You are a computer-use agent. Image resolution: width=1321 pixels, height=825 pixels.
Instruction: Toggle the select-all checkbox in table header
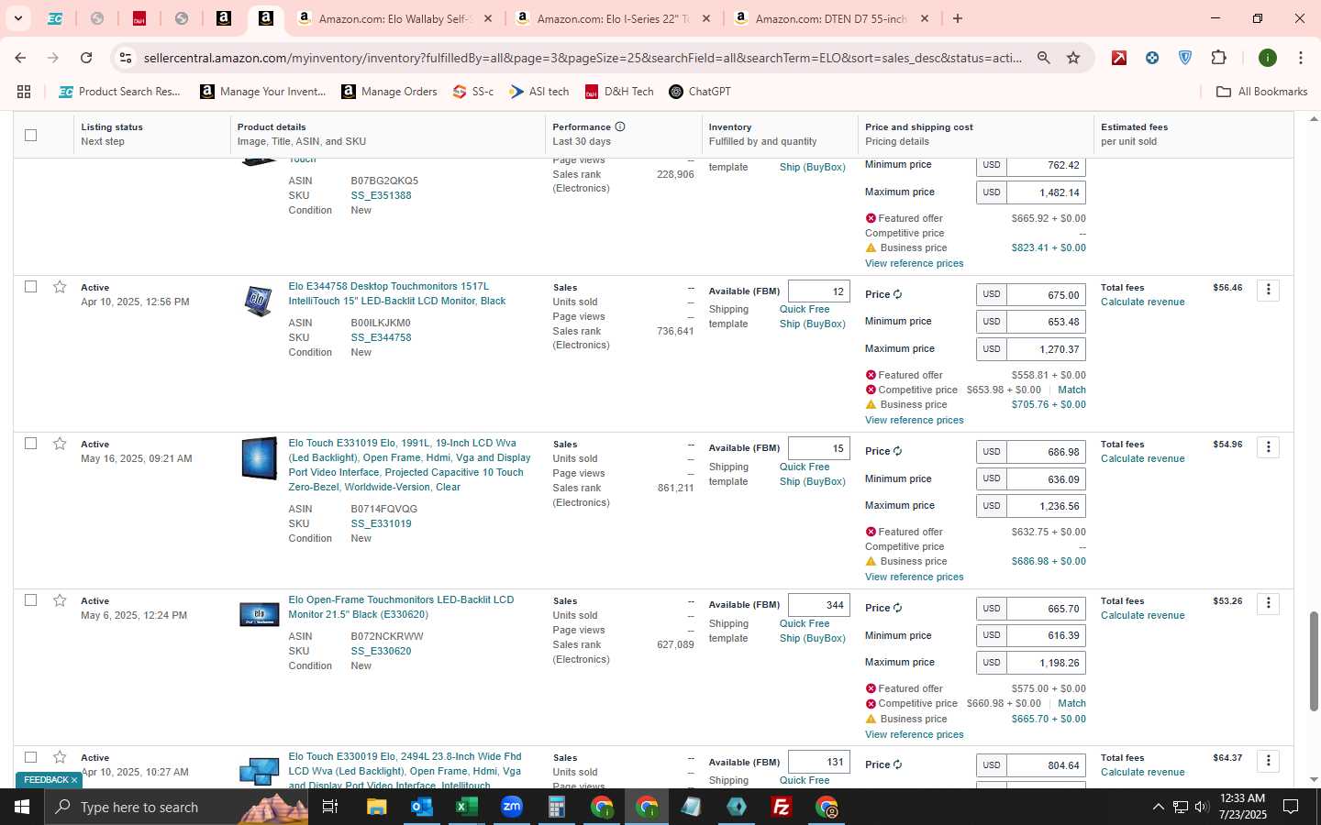[x=30, y=135]
